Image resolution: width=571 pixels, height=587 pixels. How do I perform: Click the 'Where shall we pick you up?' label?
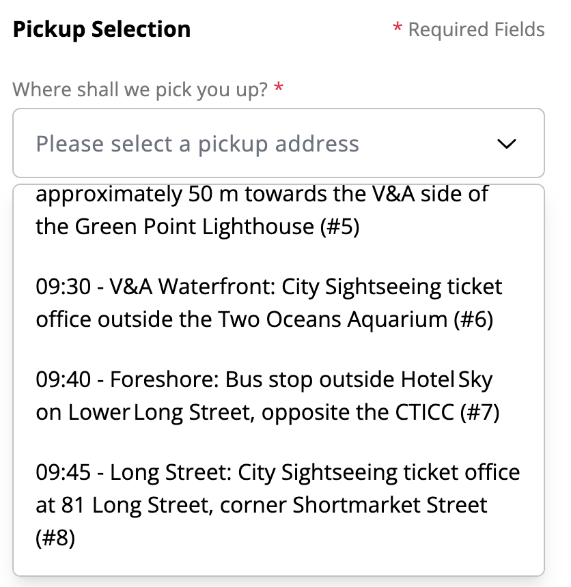(x=140, y=89)
